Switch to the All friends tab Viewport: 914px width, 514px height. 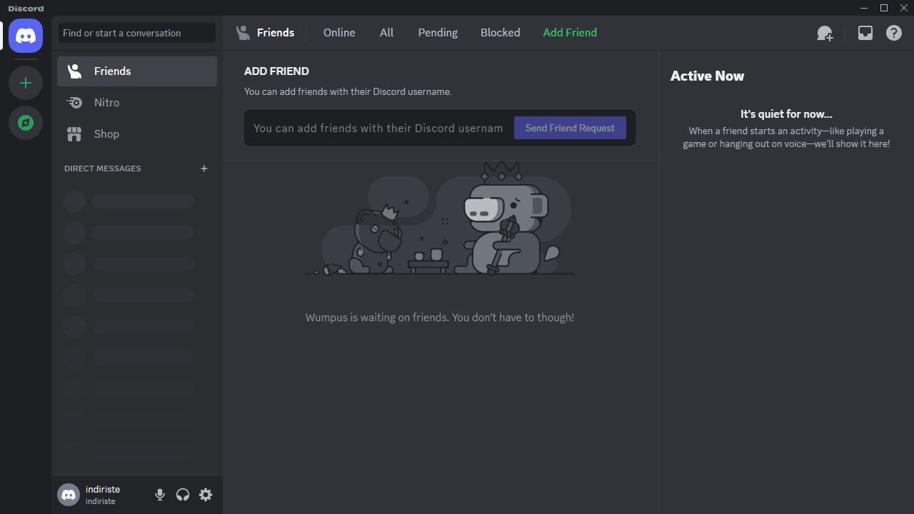pos(386,33)
